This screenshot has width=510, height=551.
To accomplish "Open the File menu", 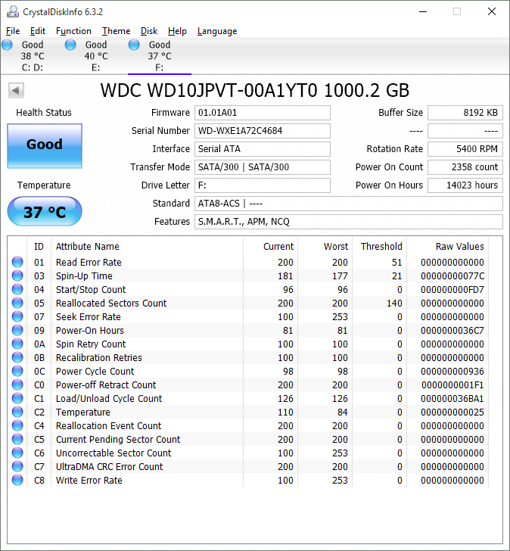I will tap(13, 31).
